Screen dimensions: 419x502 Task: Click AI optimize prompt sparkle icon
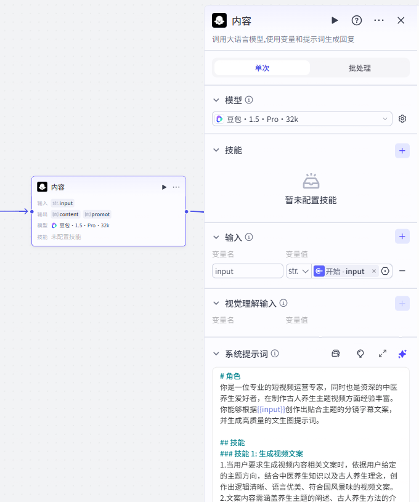point(402,354)
